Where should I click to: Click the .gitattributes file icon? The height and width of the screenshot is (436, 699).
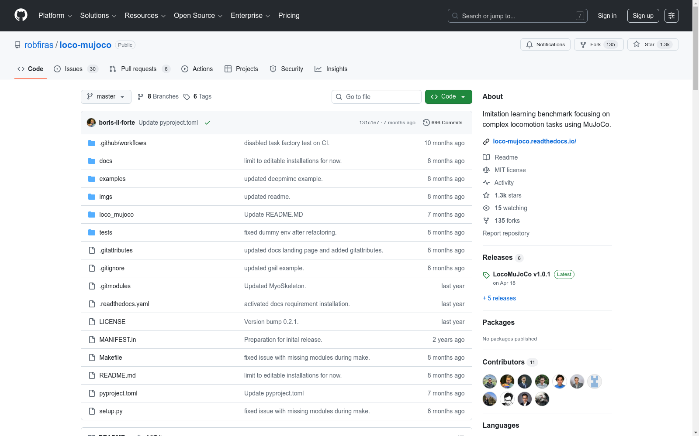point(92,250)
